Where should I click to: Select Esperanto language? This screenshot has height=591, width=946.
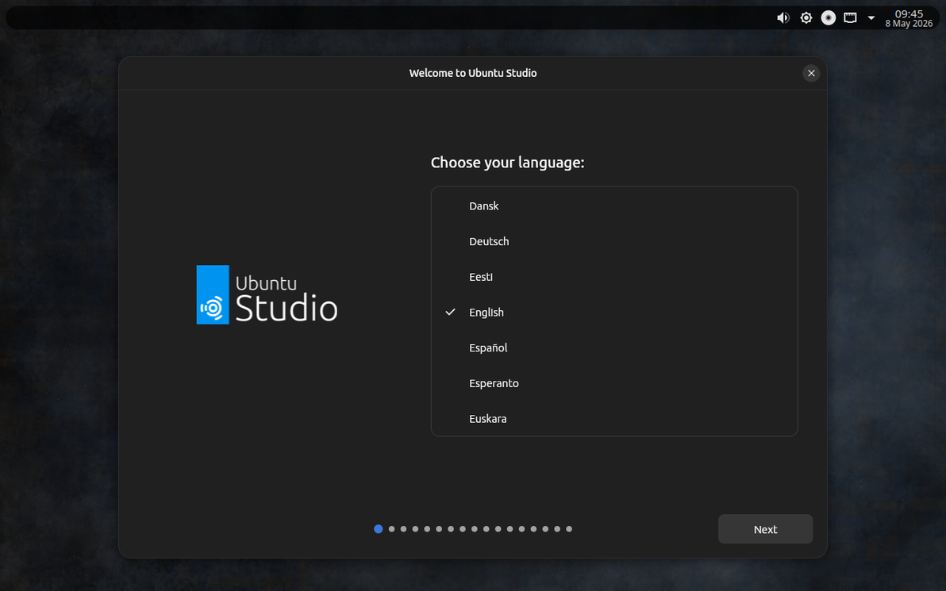(614, 383)
